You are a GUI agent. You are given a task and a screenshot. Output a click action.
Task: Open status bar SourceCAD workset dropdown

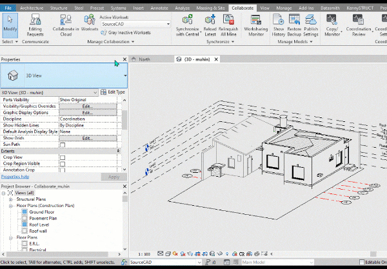199,263
